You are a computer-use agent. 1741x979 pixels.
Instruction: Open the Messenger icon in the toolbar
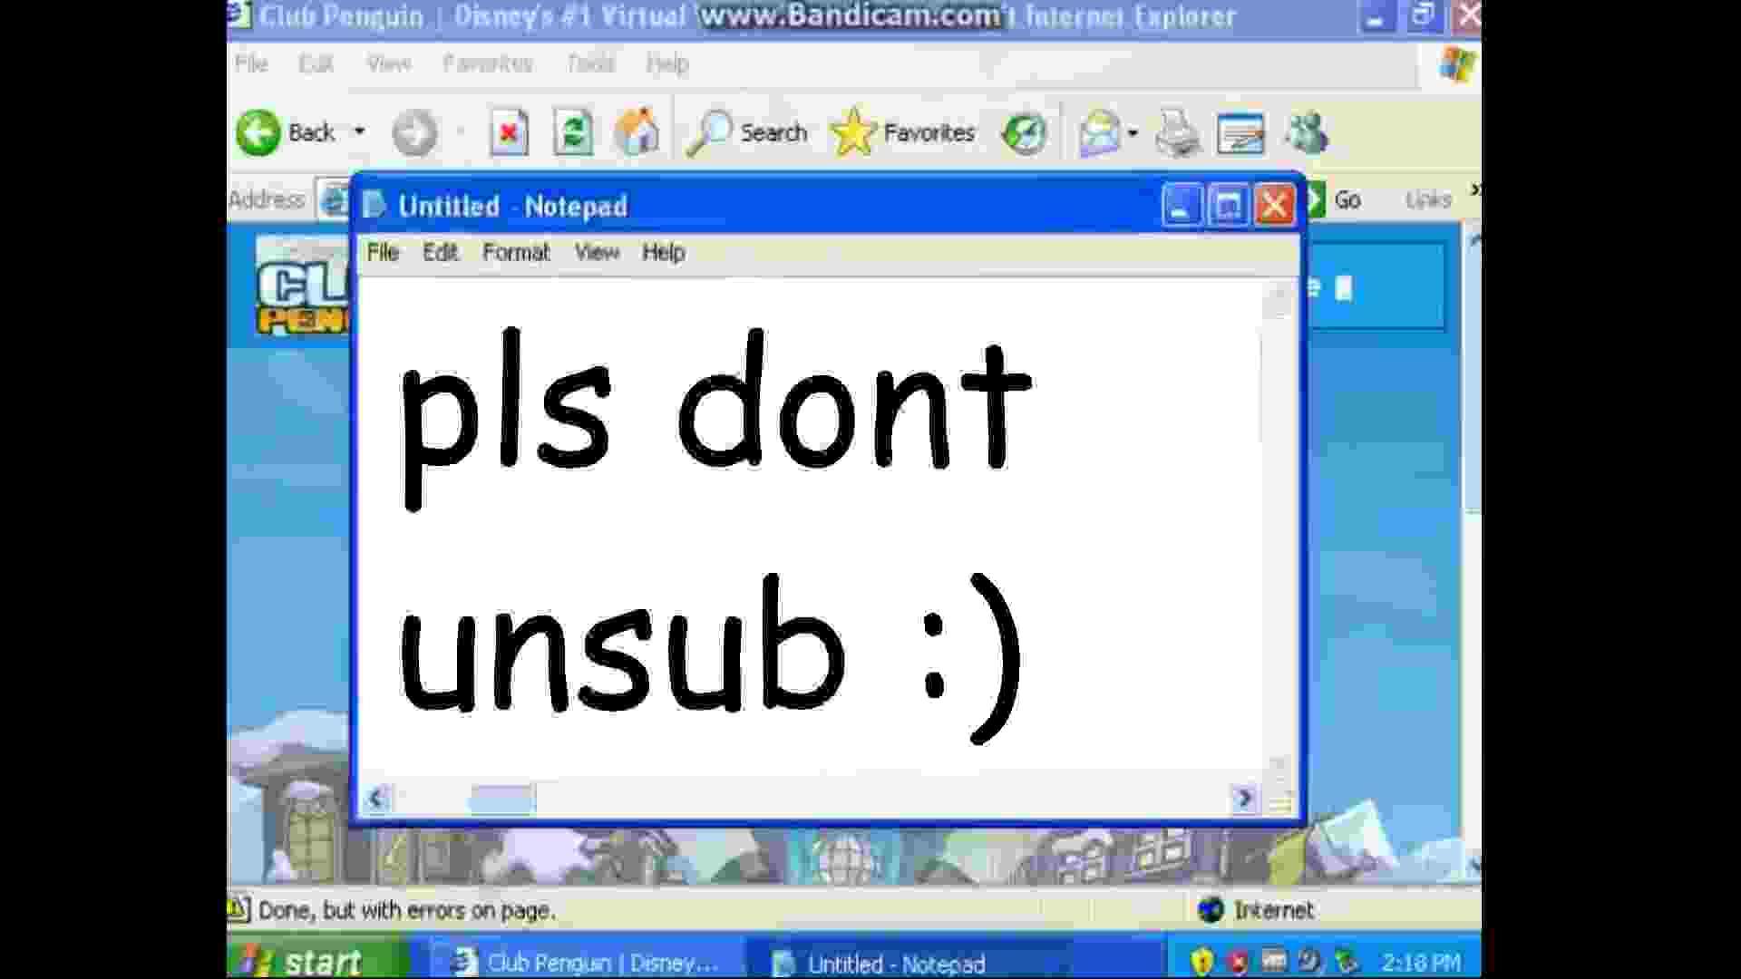1307,133
